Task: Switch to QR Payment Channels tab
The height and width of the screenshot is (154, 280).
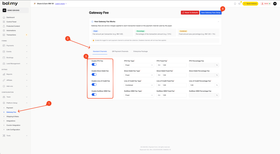Action: 120,51
